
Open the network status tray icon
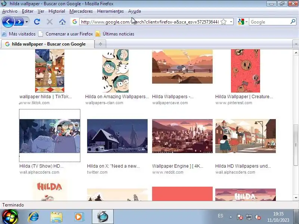tap(249, 217)
